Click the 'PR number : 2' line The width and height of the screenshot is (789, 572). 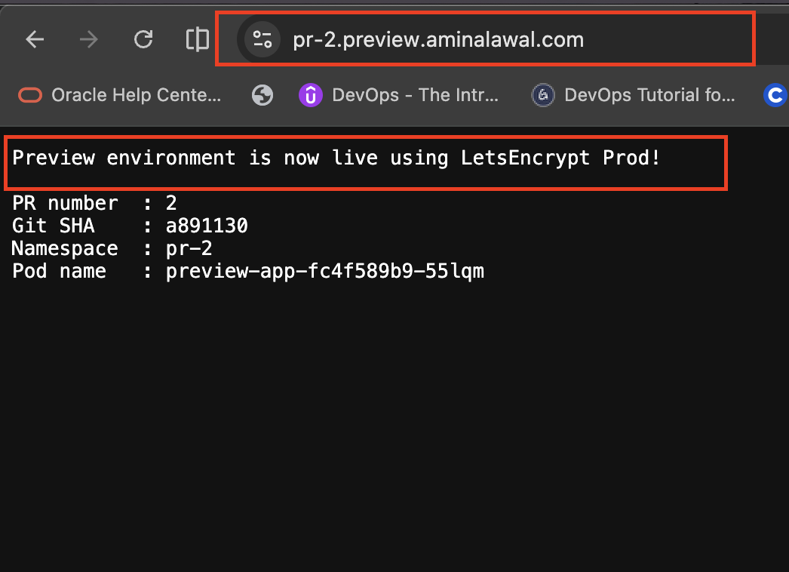click(94, 203)
